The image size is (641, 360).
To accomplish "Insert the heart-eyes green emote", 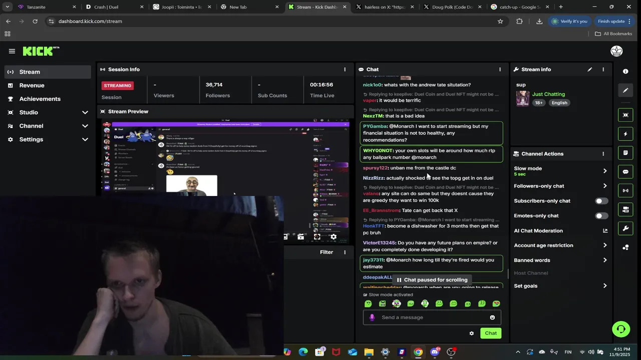I will click(496, 303).
